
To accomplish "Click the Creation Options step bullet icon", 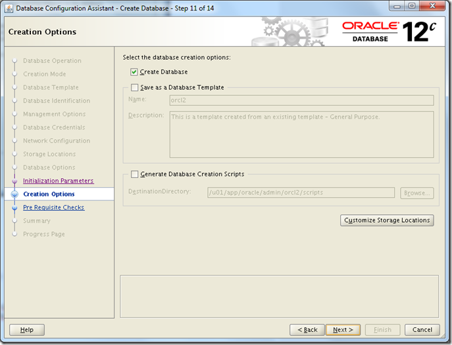I will click(x=14, y=194).
